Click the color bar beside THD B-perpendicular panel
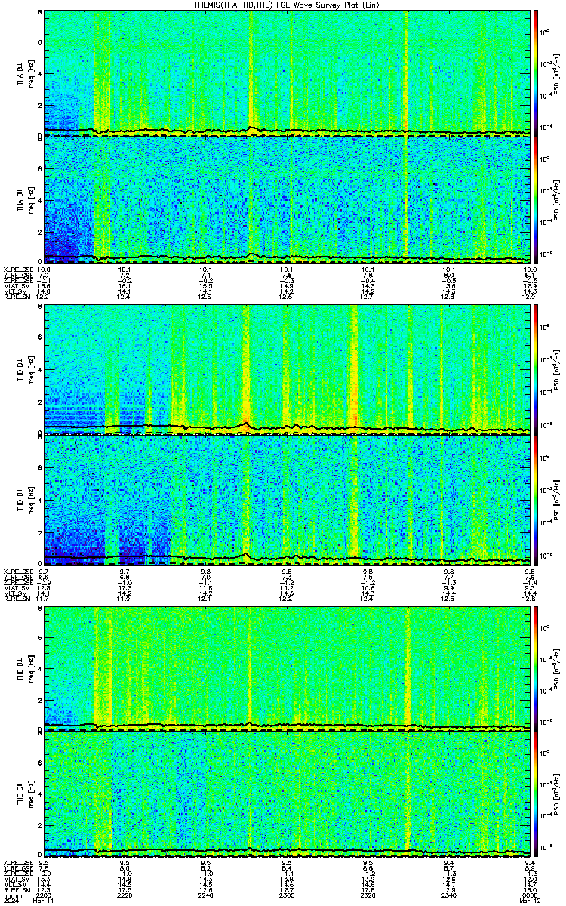566x906 pixels. 536,370
